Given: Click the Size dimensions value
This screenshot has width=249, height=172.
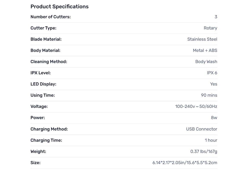Looking at the screenshot, I should click(x=185, y=163).
